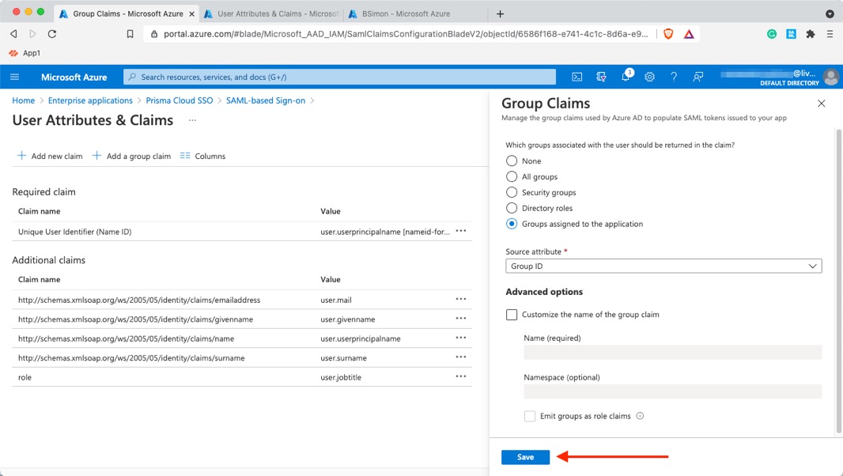Click info icon beside Emit groups as role claims
The height and width of the screenshot is (476, 843).
[x=640, y=416]
